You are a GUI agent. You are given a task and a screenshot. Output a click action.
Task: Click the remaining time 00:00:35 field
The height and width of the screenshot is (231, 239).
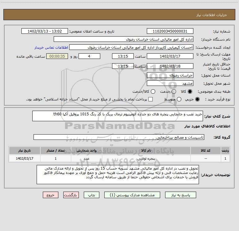[57, 56]
